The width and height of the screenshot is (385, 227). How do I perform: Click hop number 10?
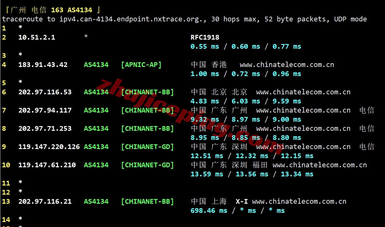click(x=6, y=165)
